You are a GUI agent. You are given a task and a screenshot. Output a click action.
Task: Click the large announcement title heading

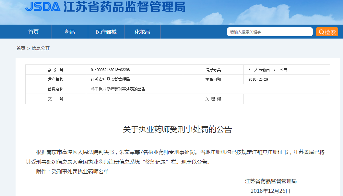point(177,129)
